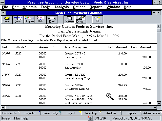This screenshot has width=162, height=121.
Task: Click the Close toolbar icon
Action: (7, 20)
